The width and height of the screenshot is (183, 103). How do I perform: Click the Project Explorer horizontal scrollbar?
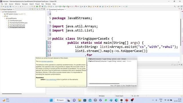(12, 94)
